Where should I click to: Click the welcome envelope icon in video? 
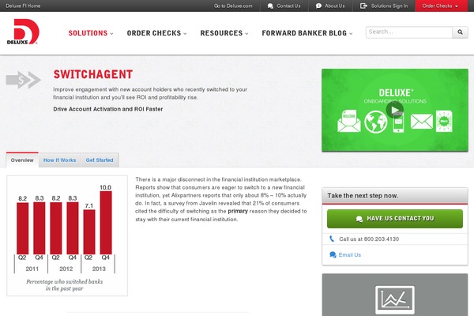(349, 121)
